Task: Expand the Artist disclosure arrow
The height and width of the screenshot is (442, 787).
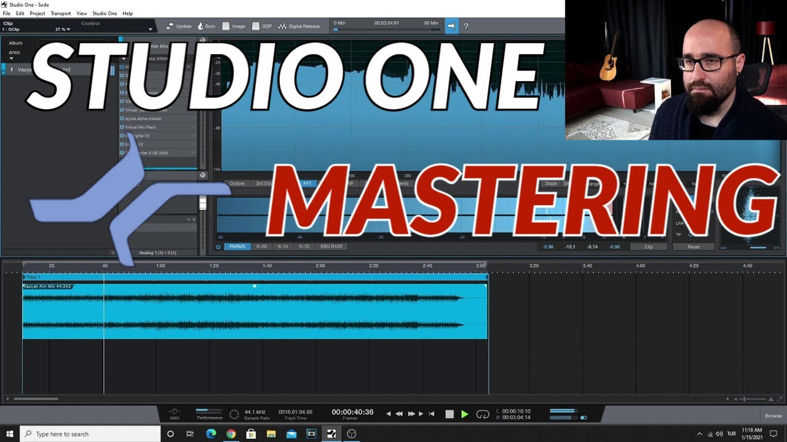Action: [11, 58]
